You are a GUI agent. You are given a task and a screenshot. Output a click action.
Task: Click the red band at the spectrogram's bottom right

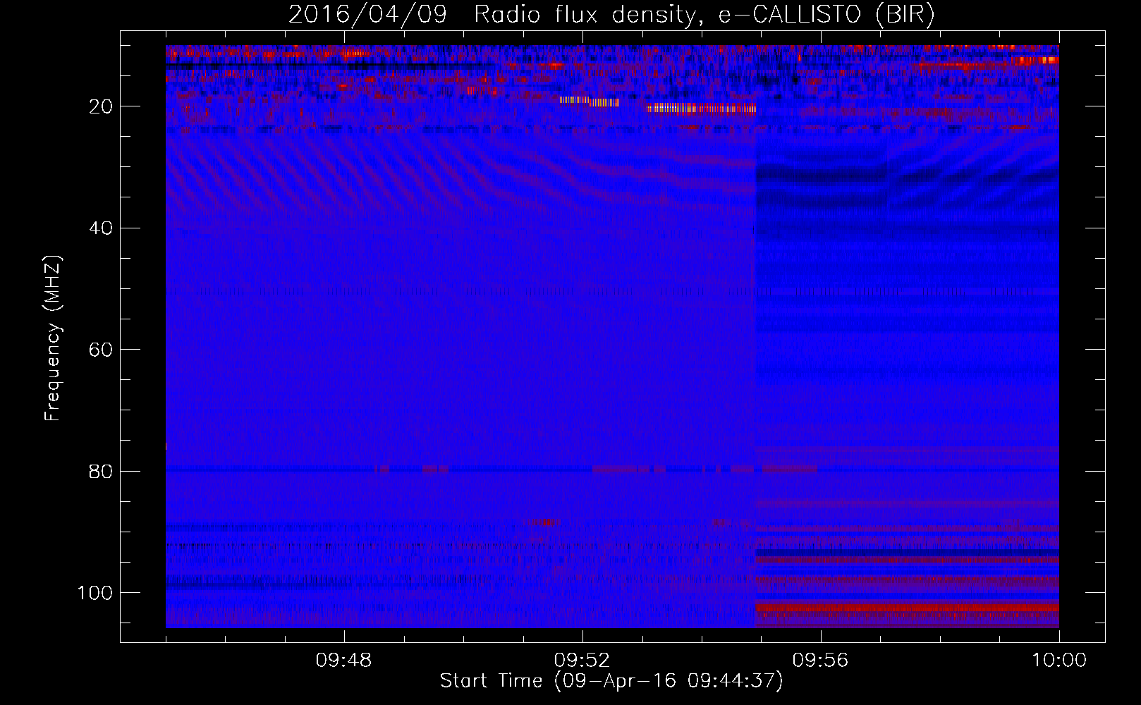click(907, 607)
